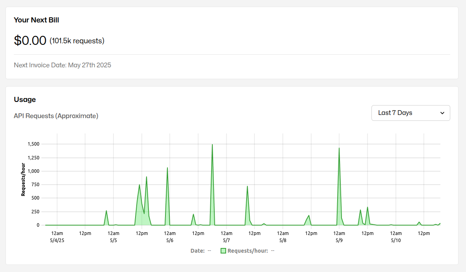Click the chart peak at 12am 5/9
Viewport: 466px width, 272px height.
(339, 148)
